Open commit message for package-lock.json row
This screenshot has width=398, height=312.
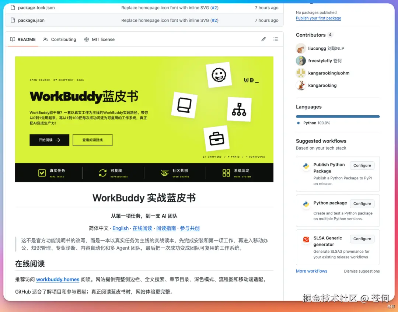click(165, 8)
